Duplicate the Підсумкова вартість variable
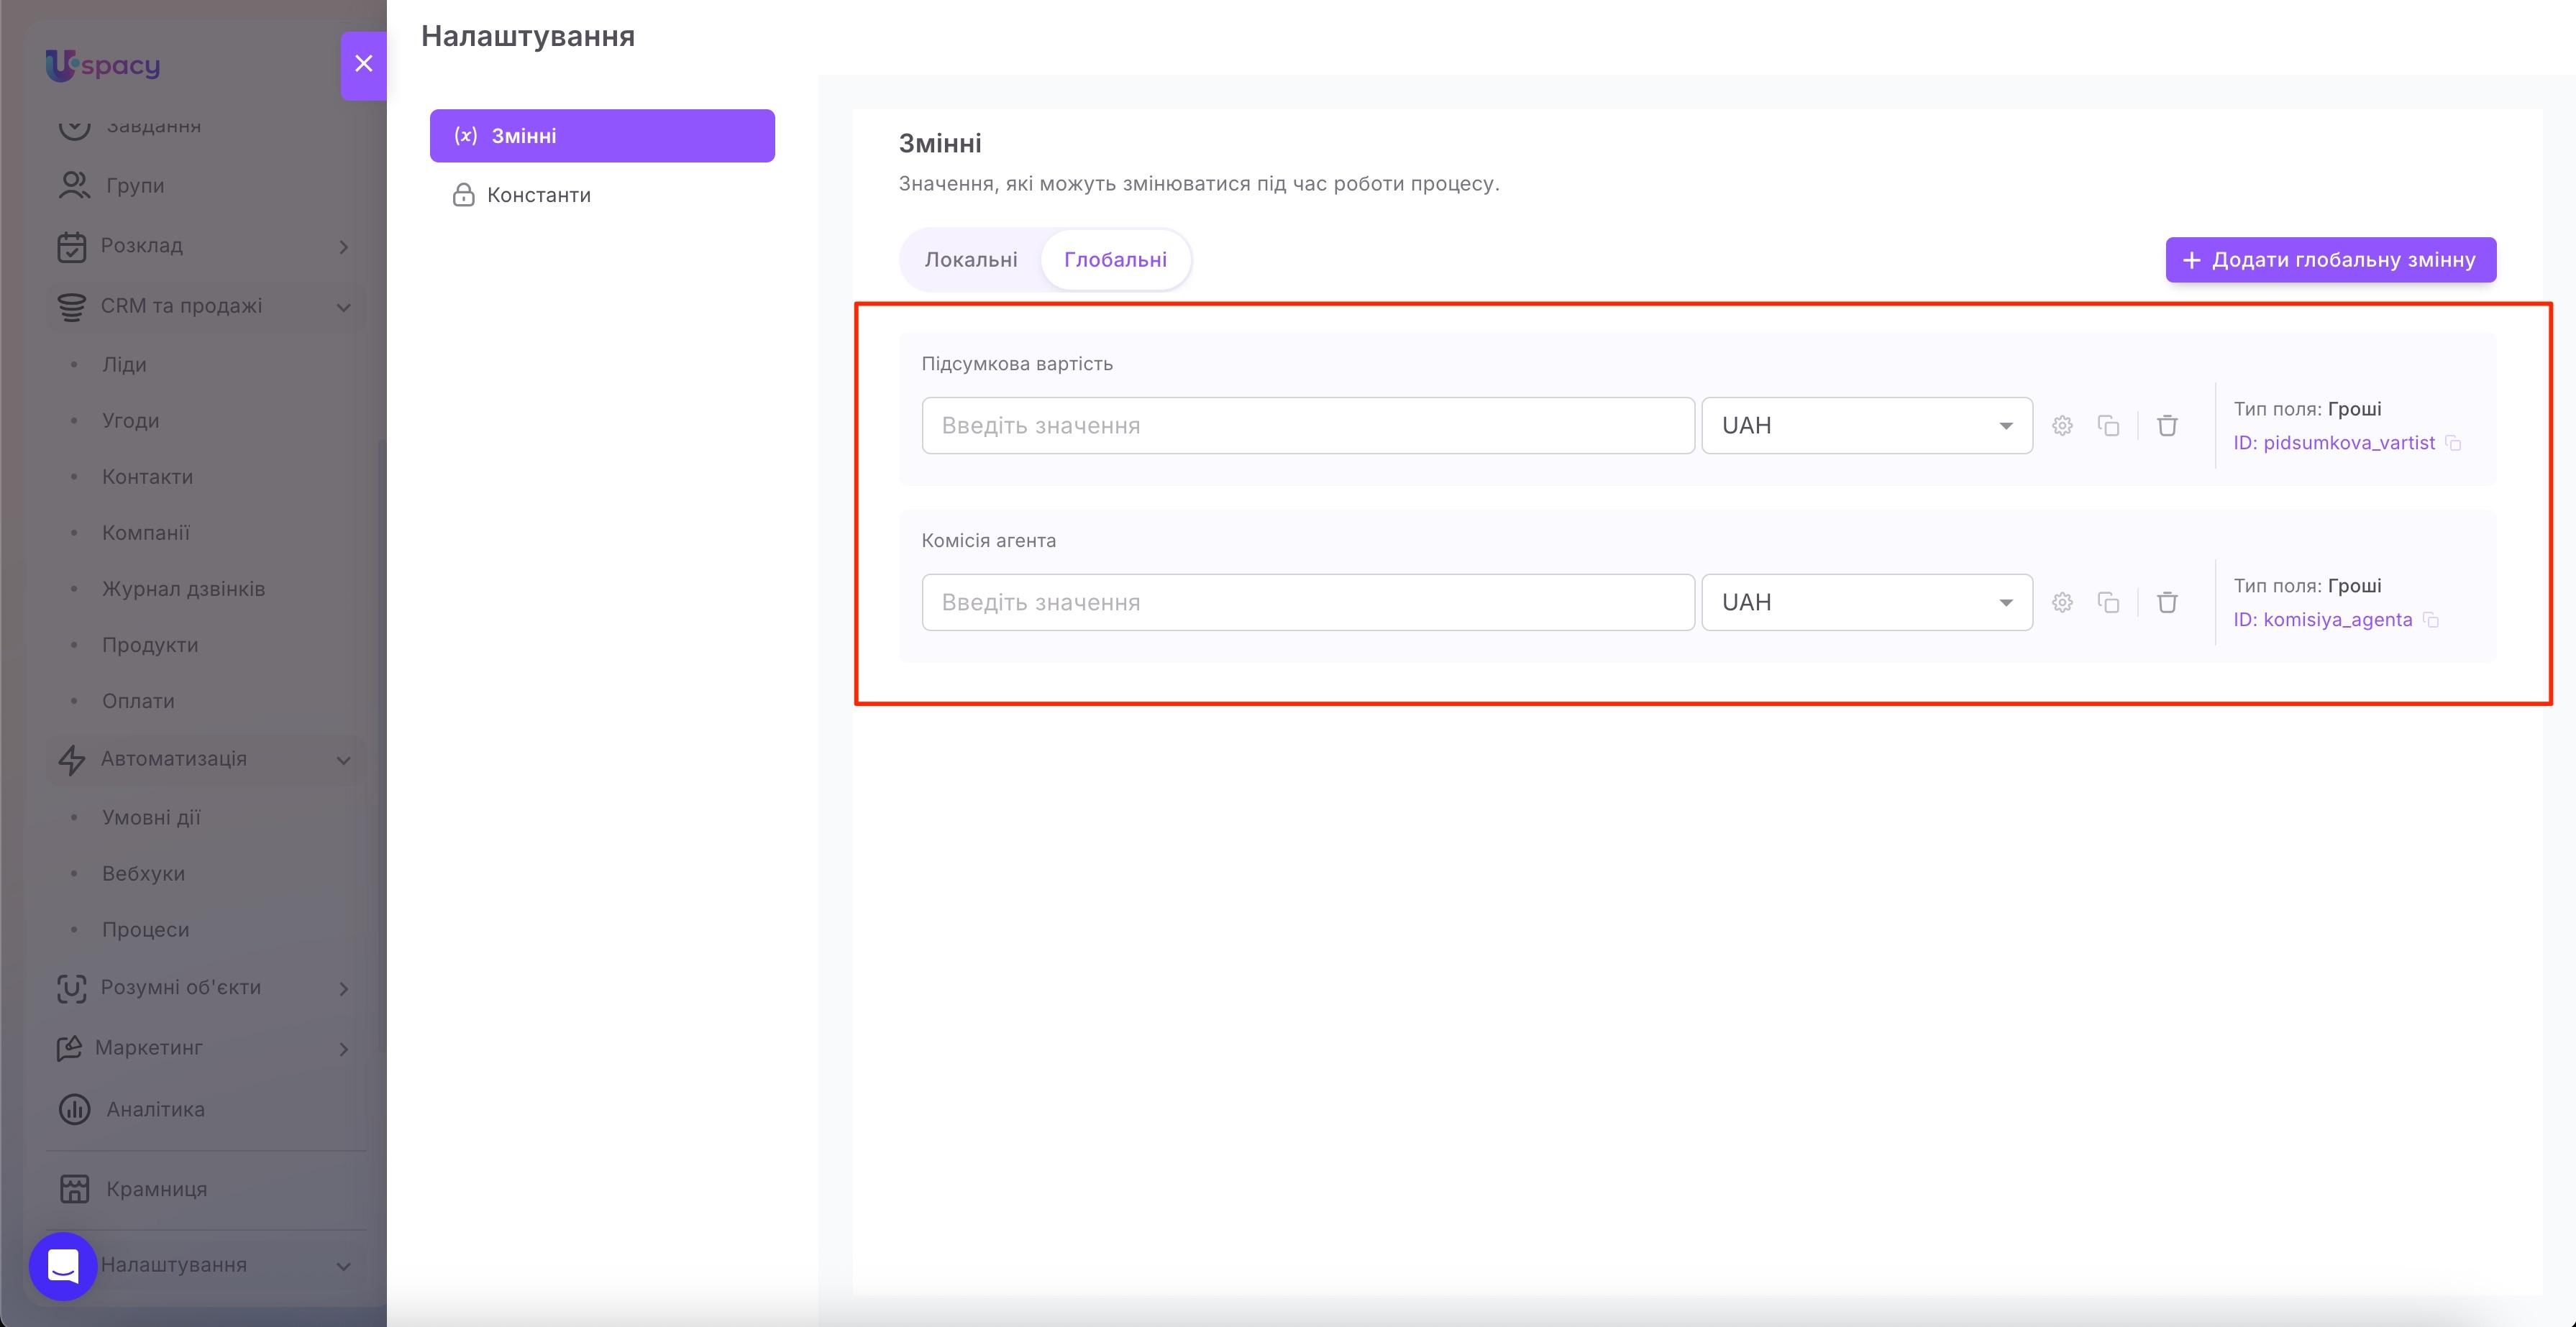 2108,426
